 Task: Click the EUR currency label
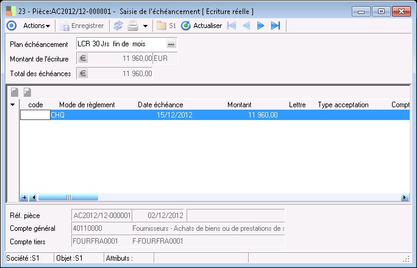click(160, 58)
